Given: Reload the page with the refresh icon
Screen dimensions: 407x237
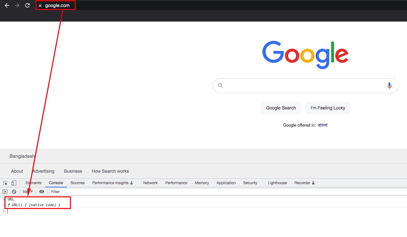Looking at the screenshot, I should coord(27,5).
